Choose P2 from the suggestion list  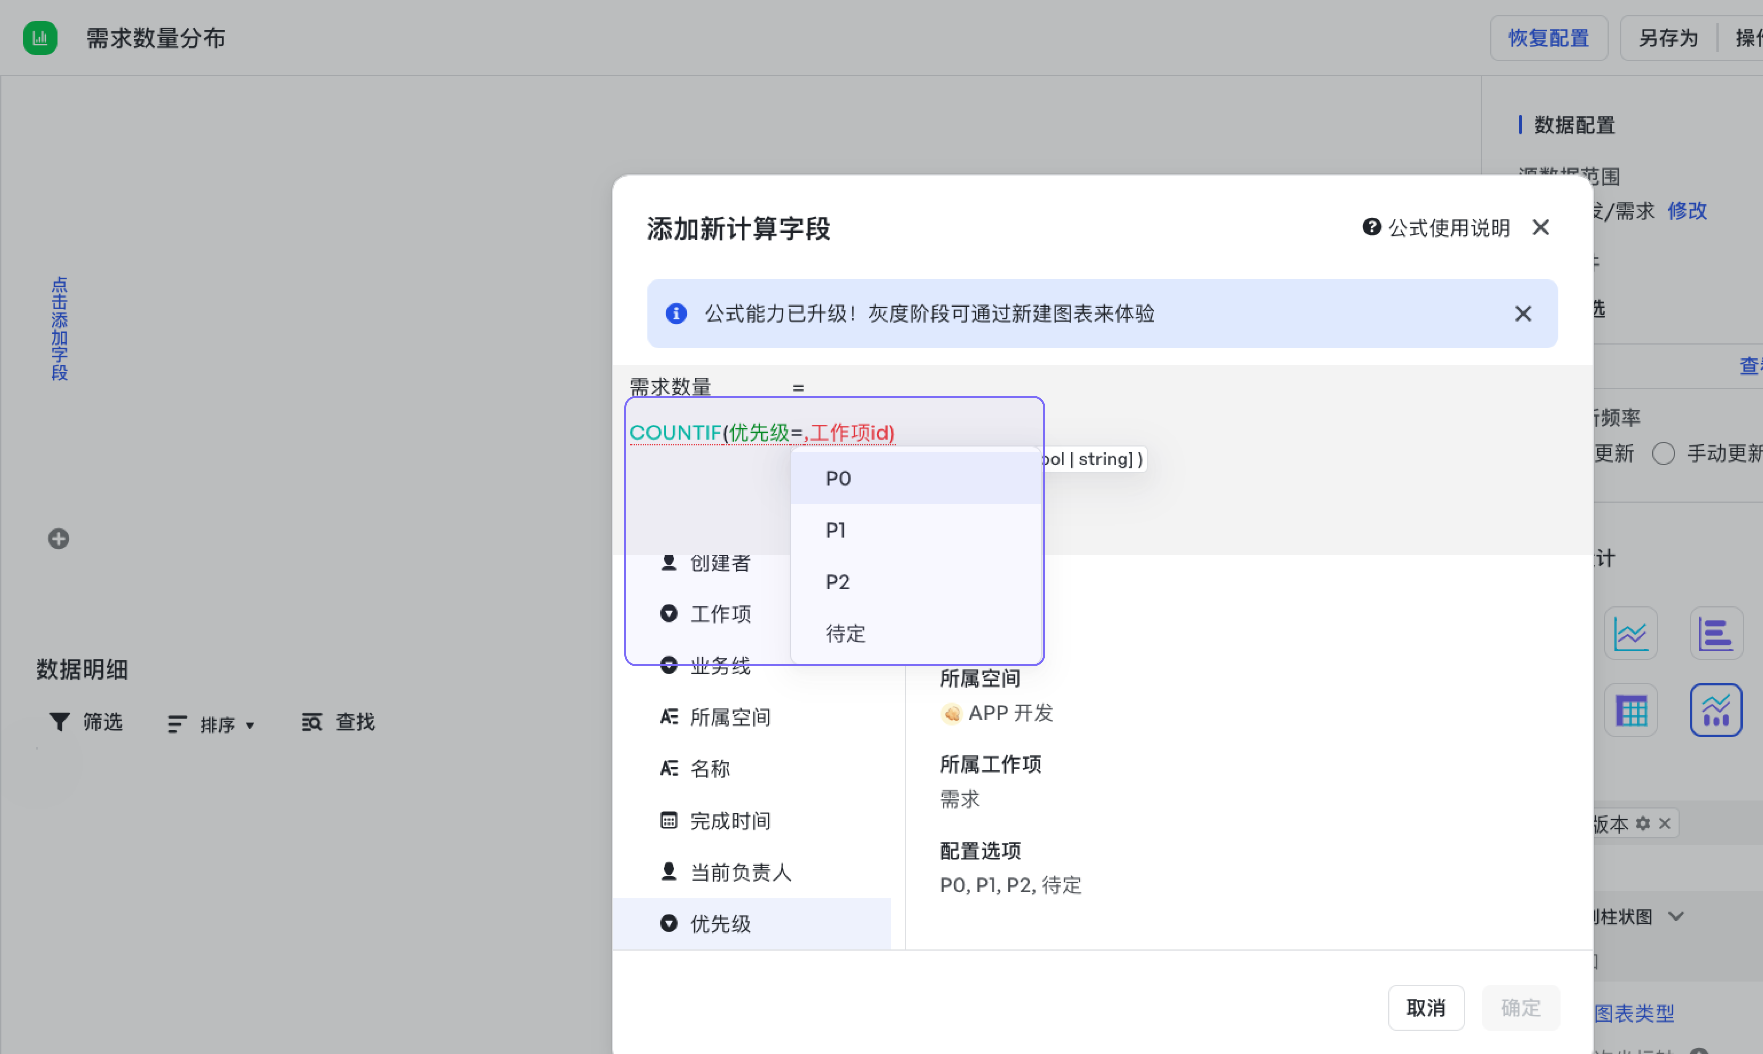click(916, 583)
